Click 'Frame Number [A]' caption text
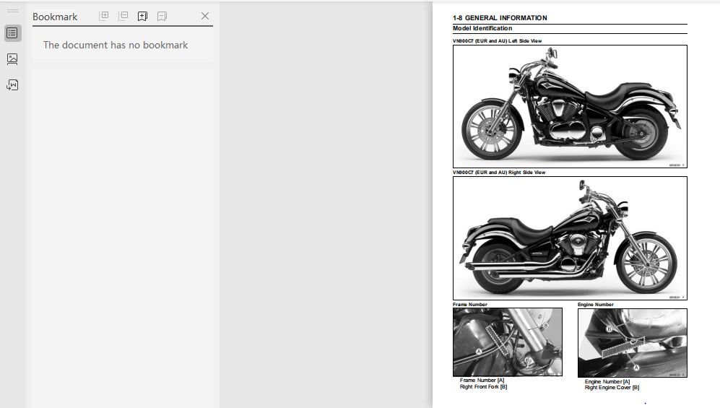This screenshot has width=720, height=408. point(482,381)
